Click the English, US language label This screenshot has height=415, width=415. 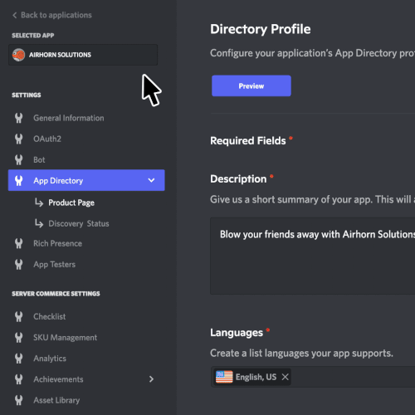coord(256,377)
